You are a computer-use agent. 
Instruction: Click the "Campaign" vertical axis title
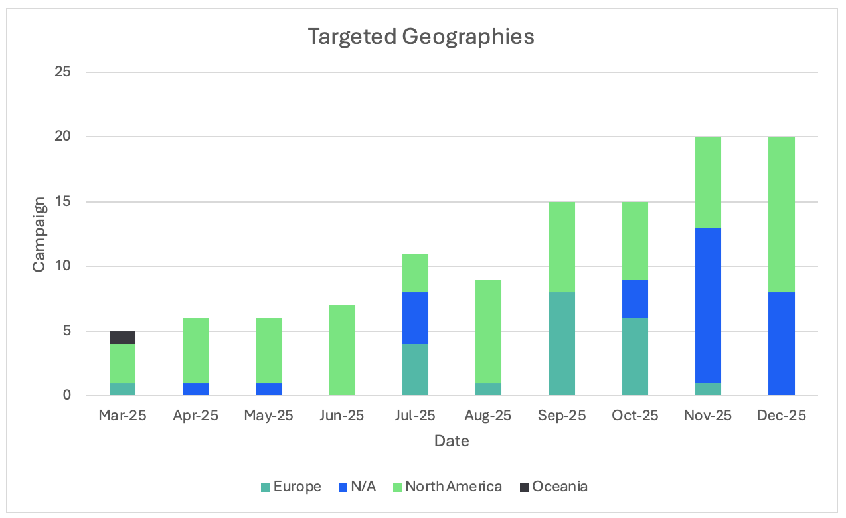click(x=40, y=234)
